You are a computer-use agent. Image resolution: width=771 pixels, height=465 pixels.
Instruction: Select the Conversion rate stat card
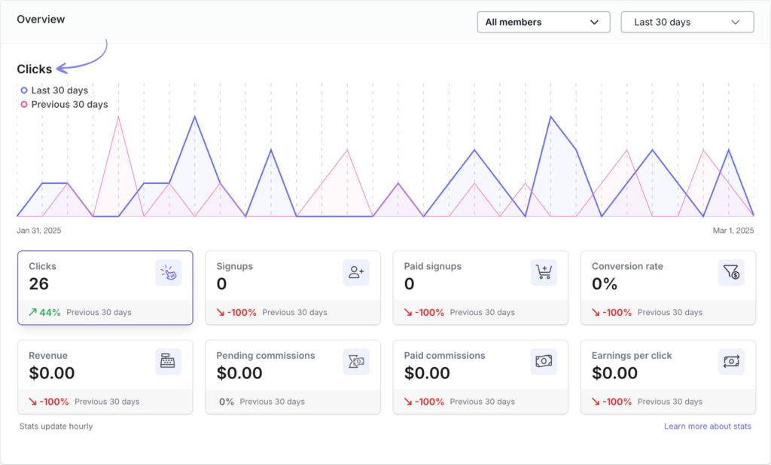(669, 288)
